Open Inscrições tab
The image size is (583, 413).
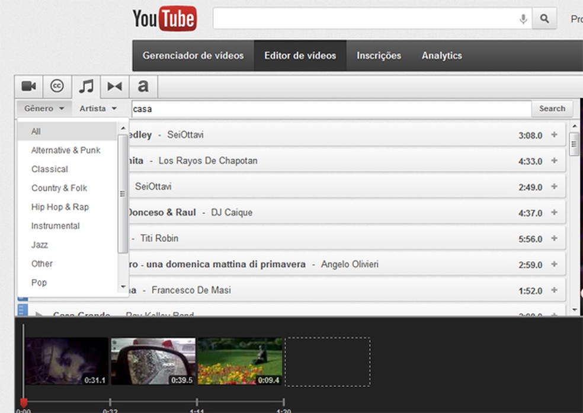coord(379,56)
